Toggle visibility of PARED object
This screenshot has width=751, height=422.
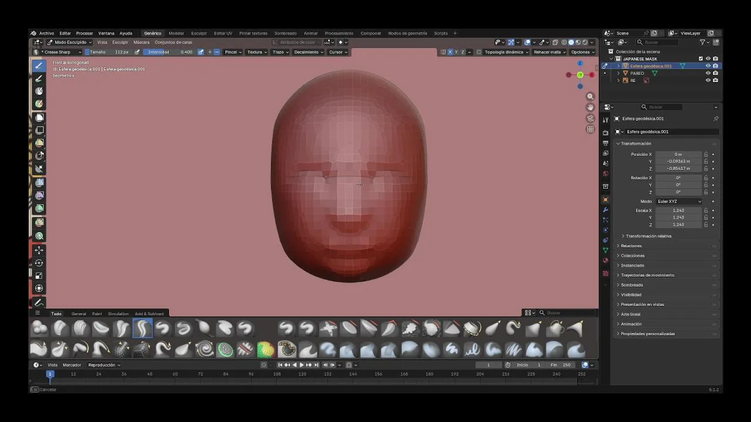tap(708, 73)
